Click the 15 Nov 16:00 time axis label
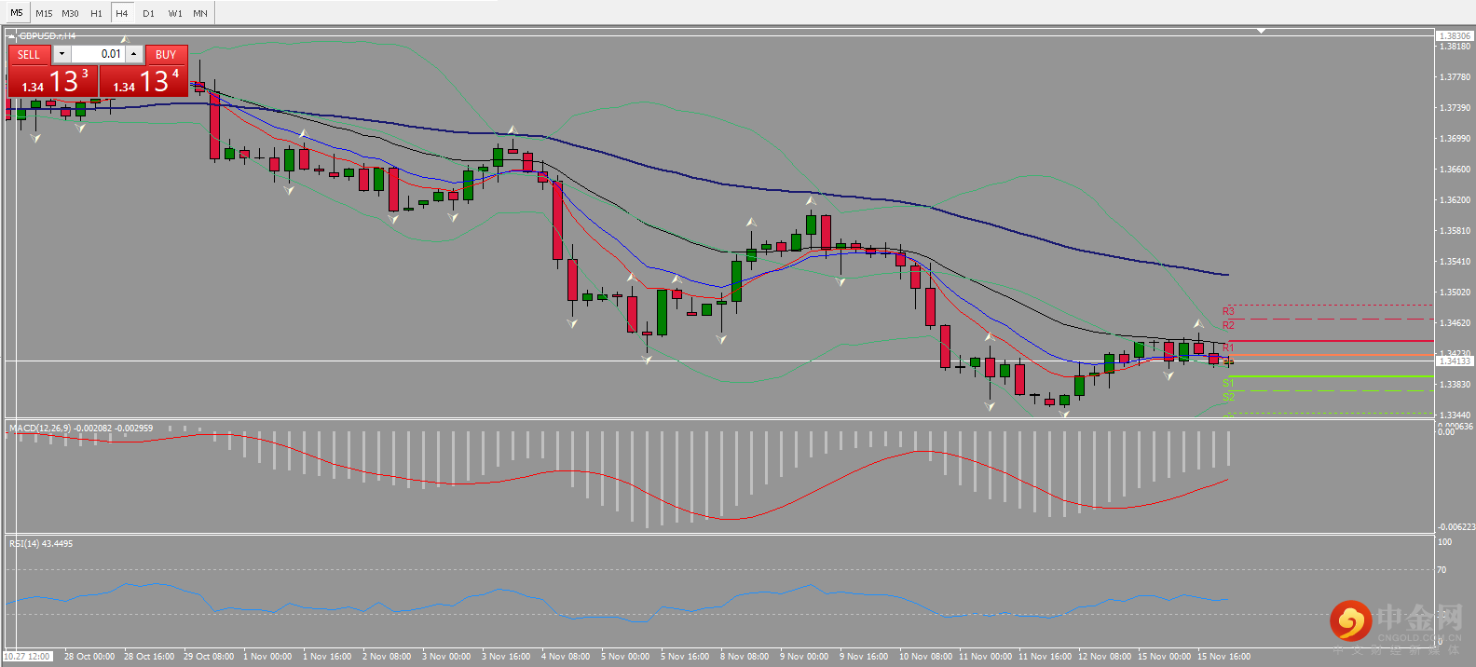Viewport: 1476px width, 667px height. [1223, 657]
